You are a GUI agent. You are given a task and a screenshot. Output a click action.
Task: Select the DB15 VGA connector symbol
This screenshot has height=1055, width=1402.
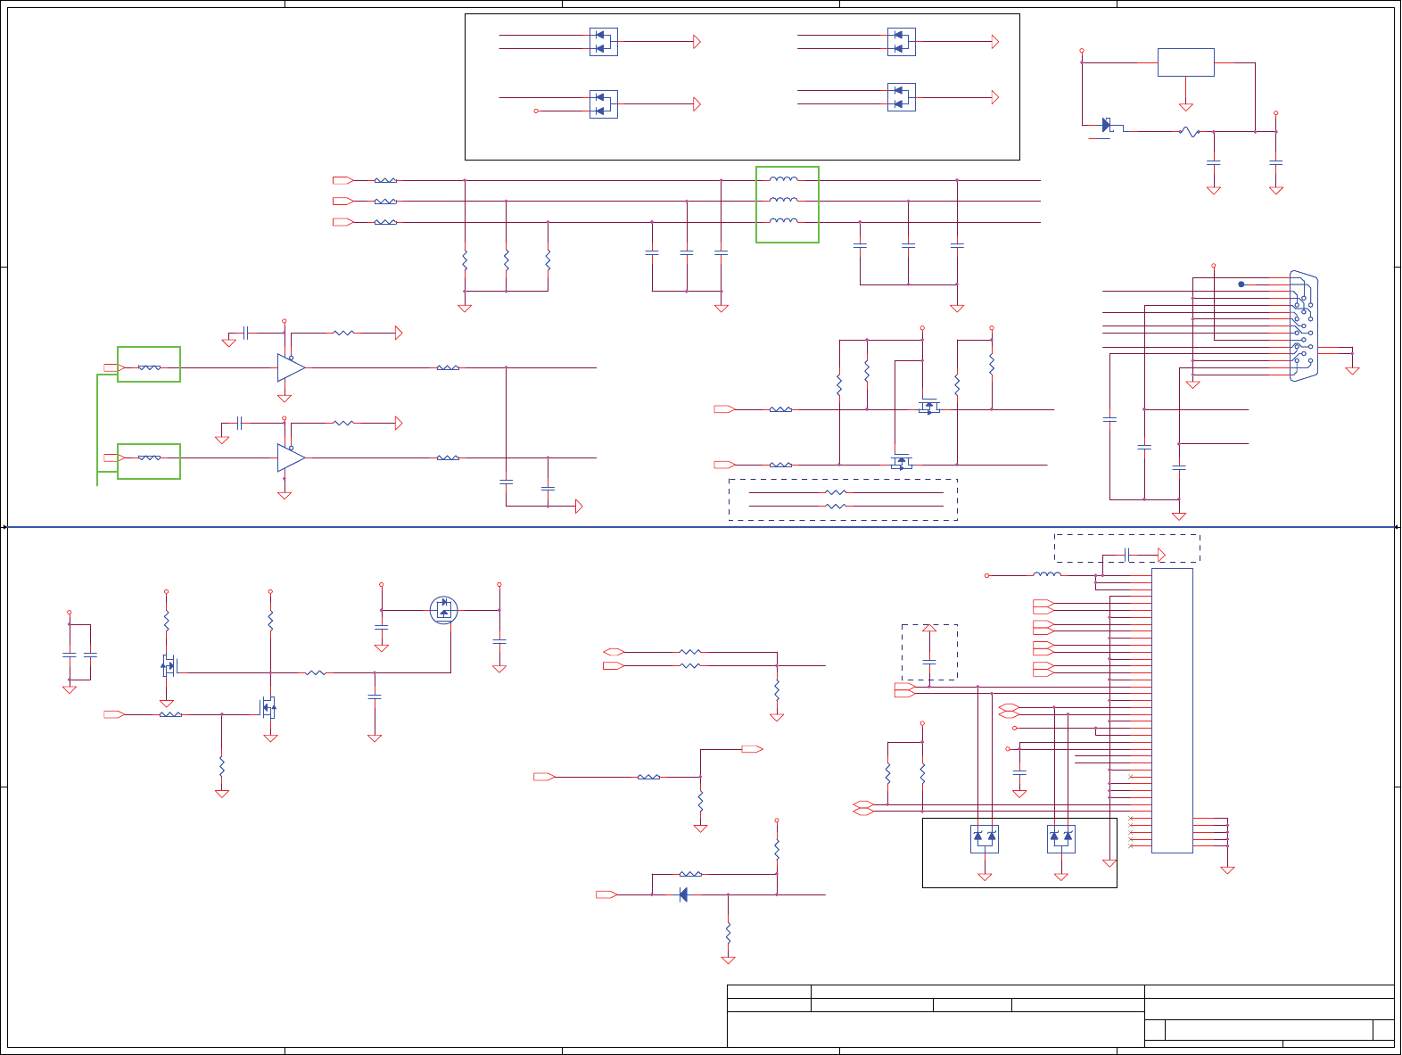click(x=1303, y=326)
